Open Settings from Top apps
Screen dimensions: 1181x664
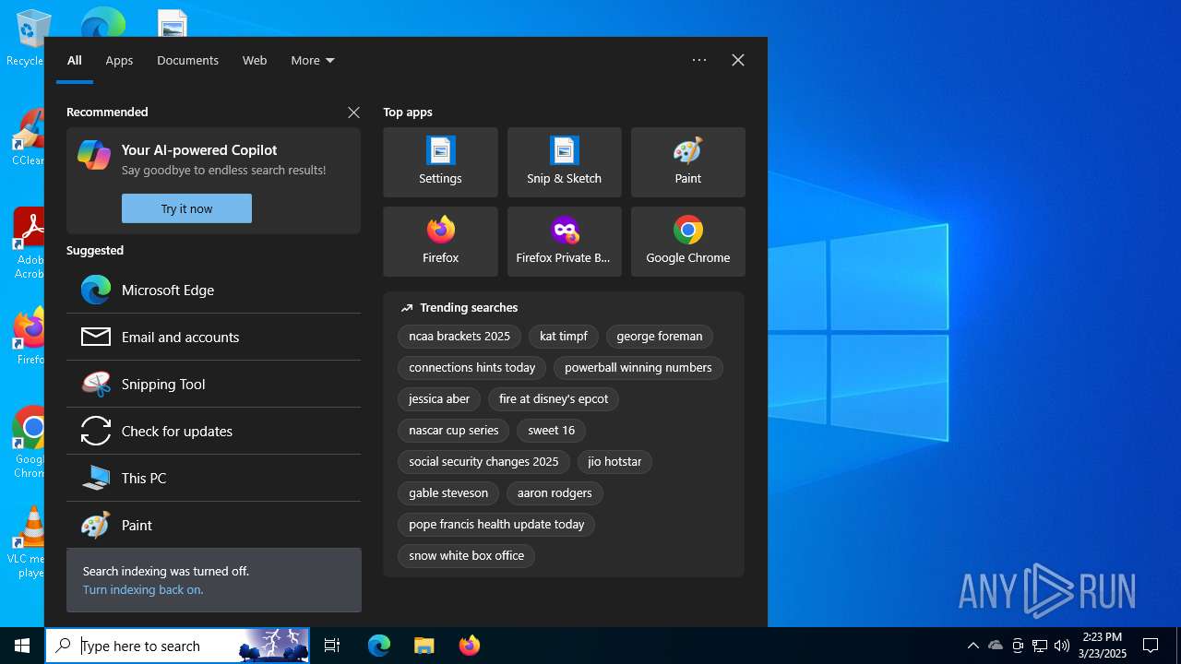(x=440, y=162)
